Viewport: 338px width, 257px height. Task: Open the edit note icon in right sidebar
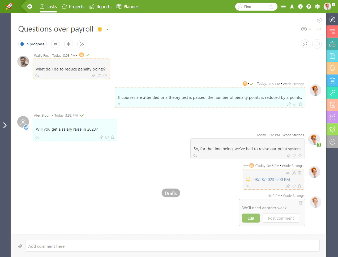coord(332,19)
